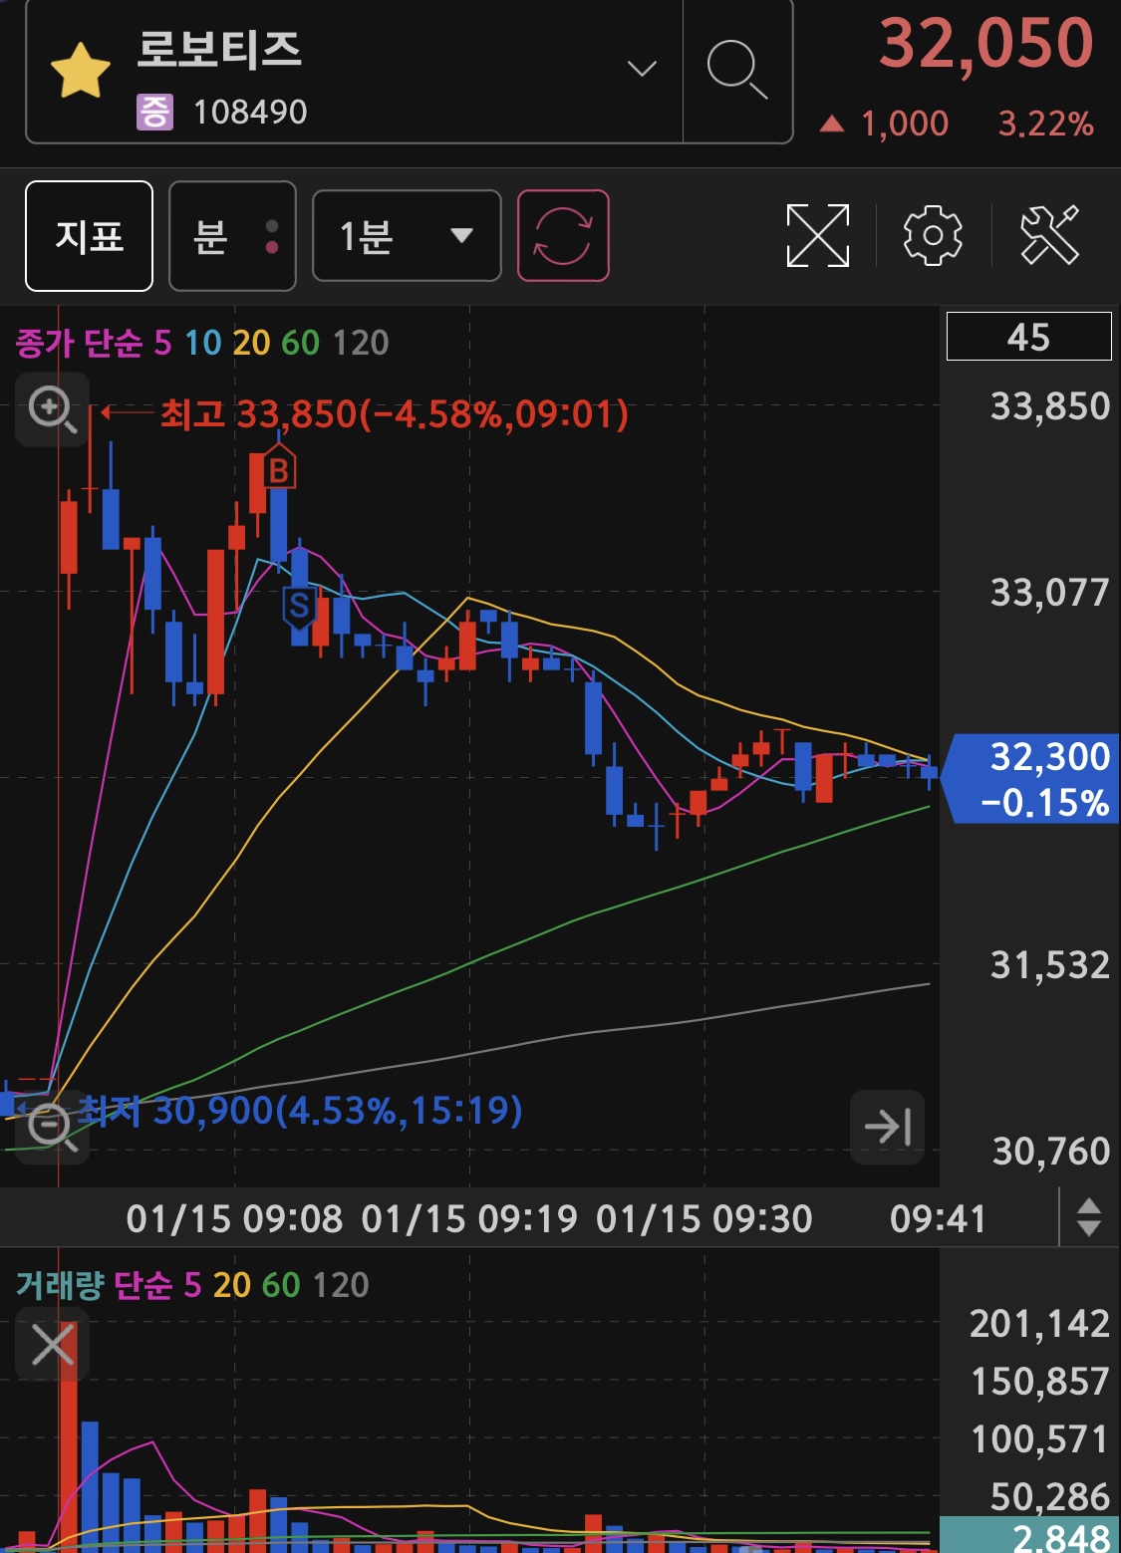
Task: Toggle the pink auto-refresh button
Action: [x=563, y=236]
